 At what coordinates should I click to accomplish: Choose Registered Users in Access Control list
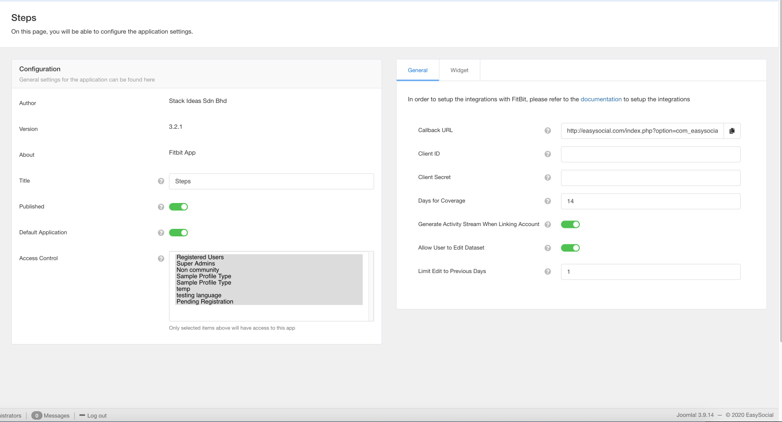(x=200, y=257)
